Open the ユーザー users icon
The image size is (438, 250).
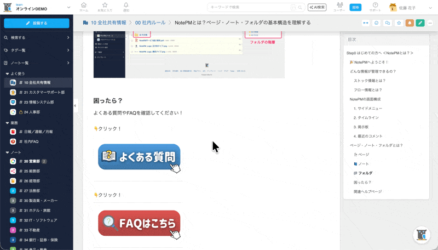pyautogui.click(x=339, y=7)
